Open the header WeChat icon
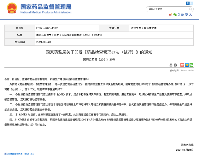 (x=174, y=15)
